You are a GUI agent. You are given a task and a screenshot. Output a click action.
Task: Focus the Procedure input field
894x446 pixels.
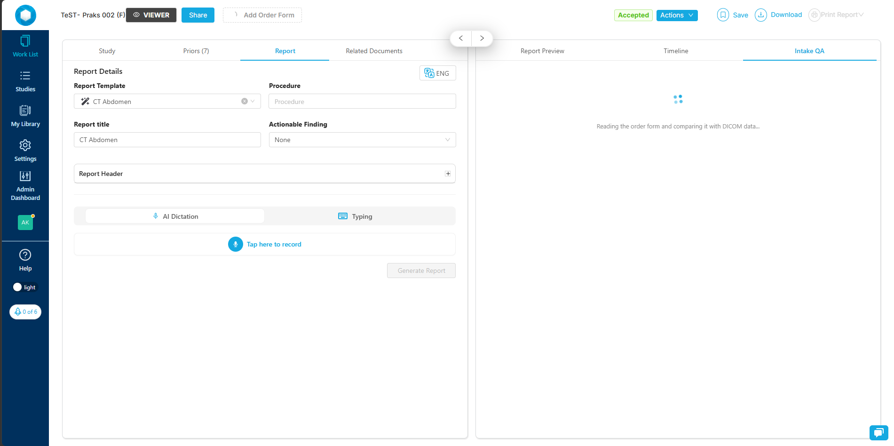click(x=362, y=101)
